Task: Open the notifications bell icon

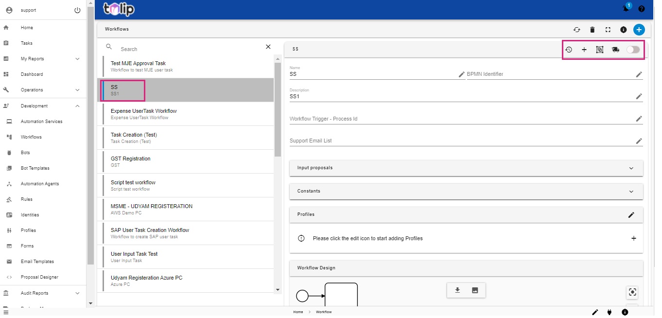Action: 626,9
